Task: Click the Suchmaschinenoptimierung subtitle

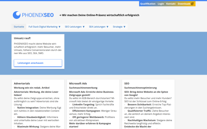Action: [x=140, y=88]
